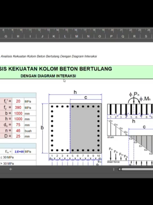Screen dimensions: 153x205
Task: Click the 'steel force' label in diagram
Action: point(113,162)
